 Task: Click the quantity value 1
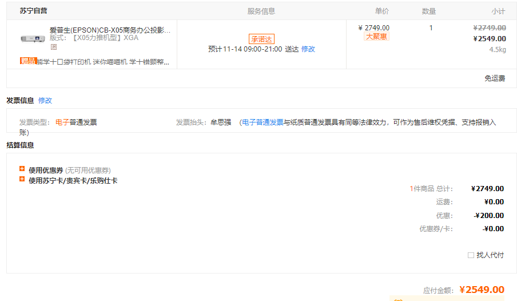pyautogui.click(x=431, y=27)
